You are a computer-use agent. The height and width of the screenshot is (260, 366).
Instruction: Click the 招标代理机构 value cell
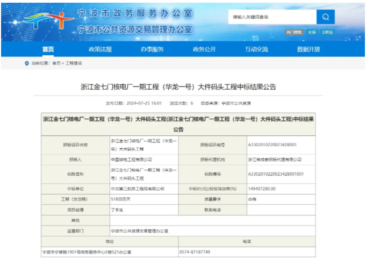(x=281, y=160)
